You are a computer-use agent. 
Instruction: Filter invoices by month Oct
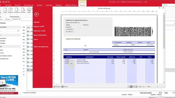24,55
